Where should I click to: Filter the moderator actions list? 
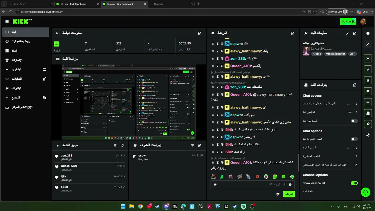point(192,145)
